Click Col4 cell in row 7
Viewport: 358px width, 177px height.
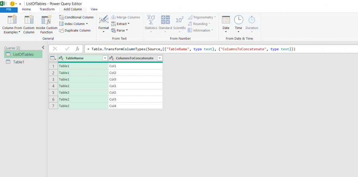136,106
